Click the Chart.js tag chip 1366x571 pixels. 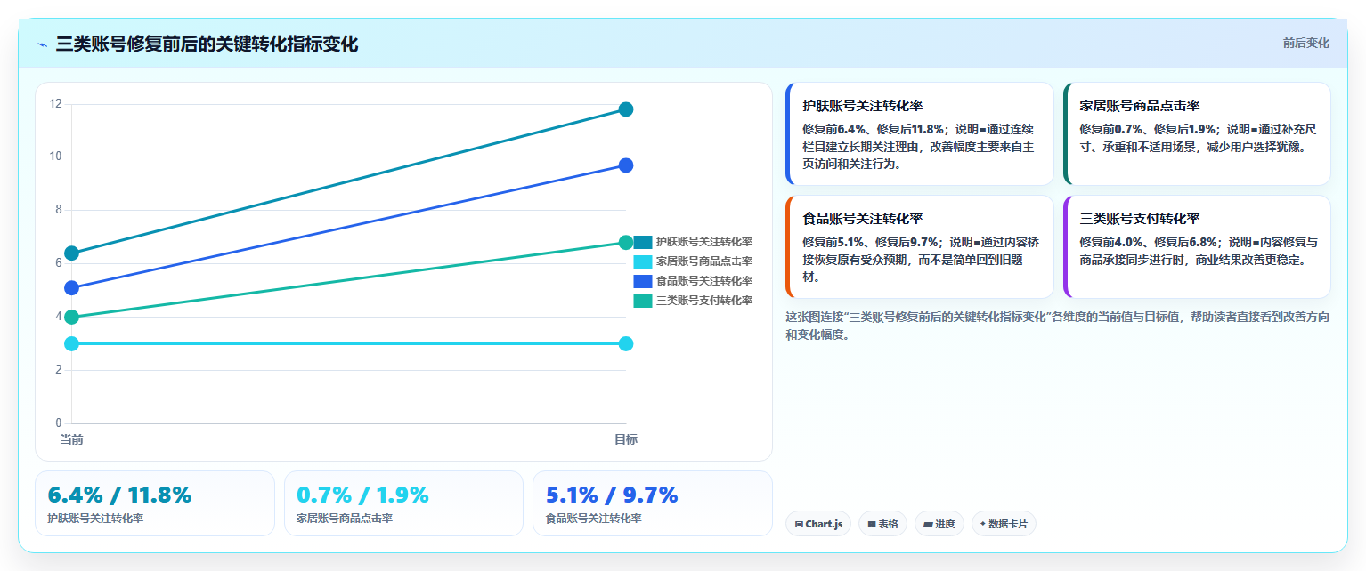tap(818, 524)
